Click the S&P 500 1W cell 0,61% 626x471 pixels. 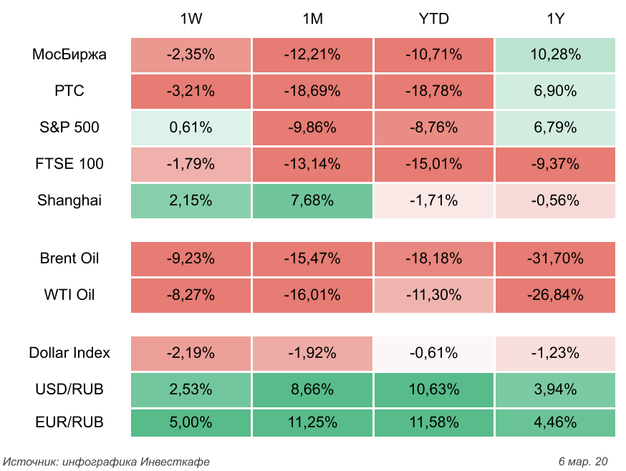point(191,127)
